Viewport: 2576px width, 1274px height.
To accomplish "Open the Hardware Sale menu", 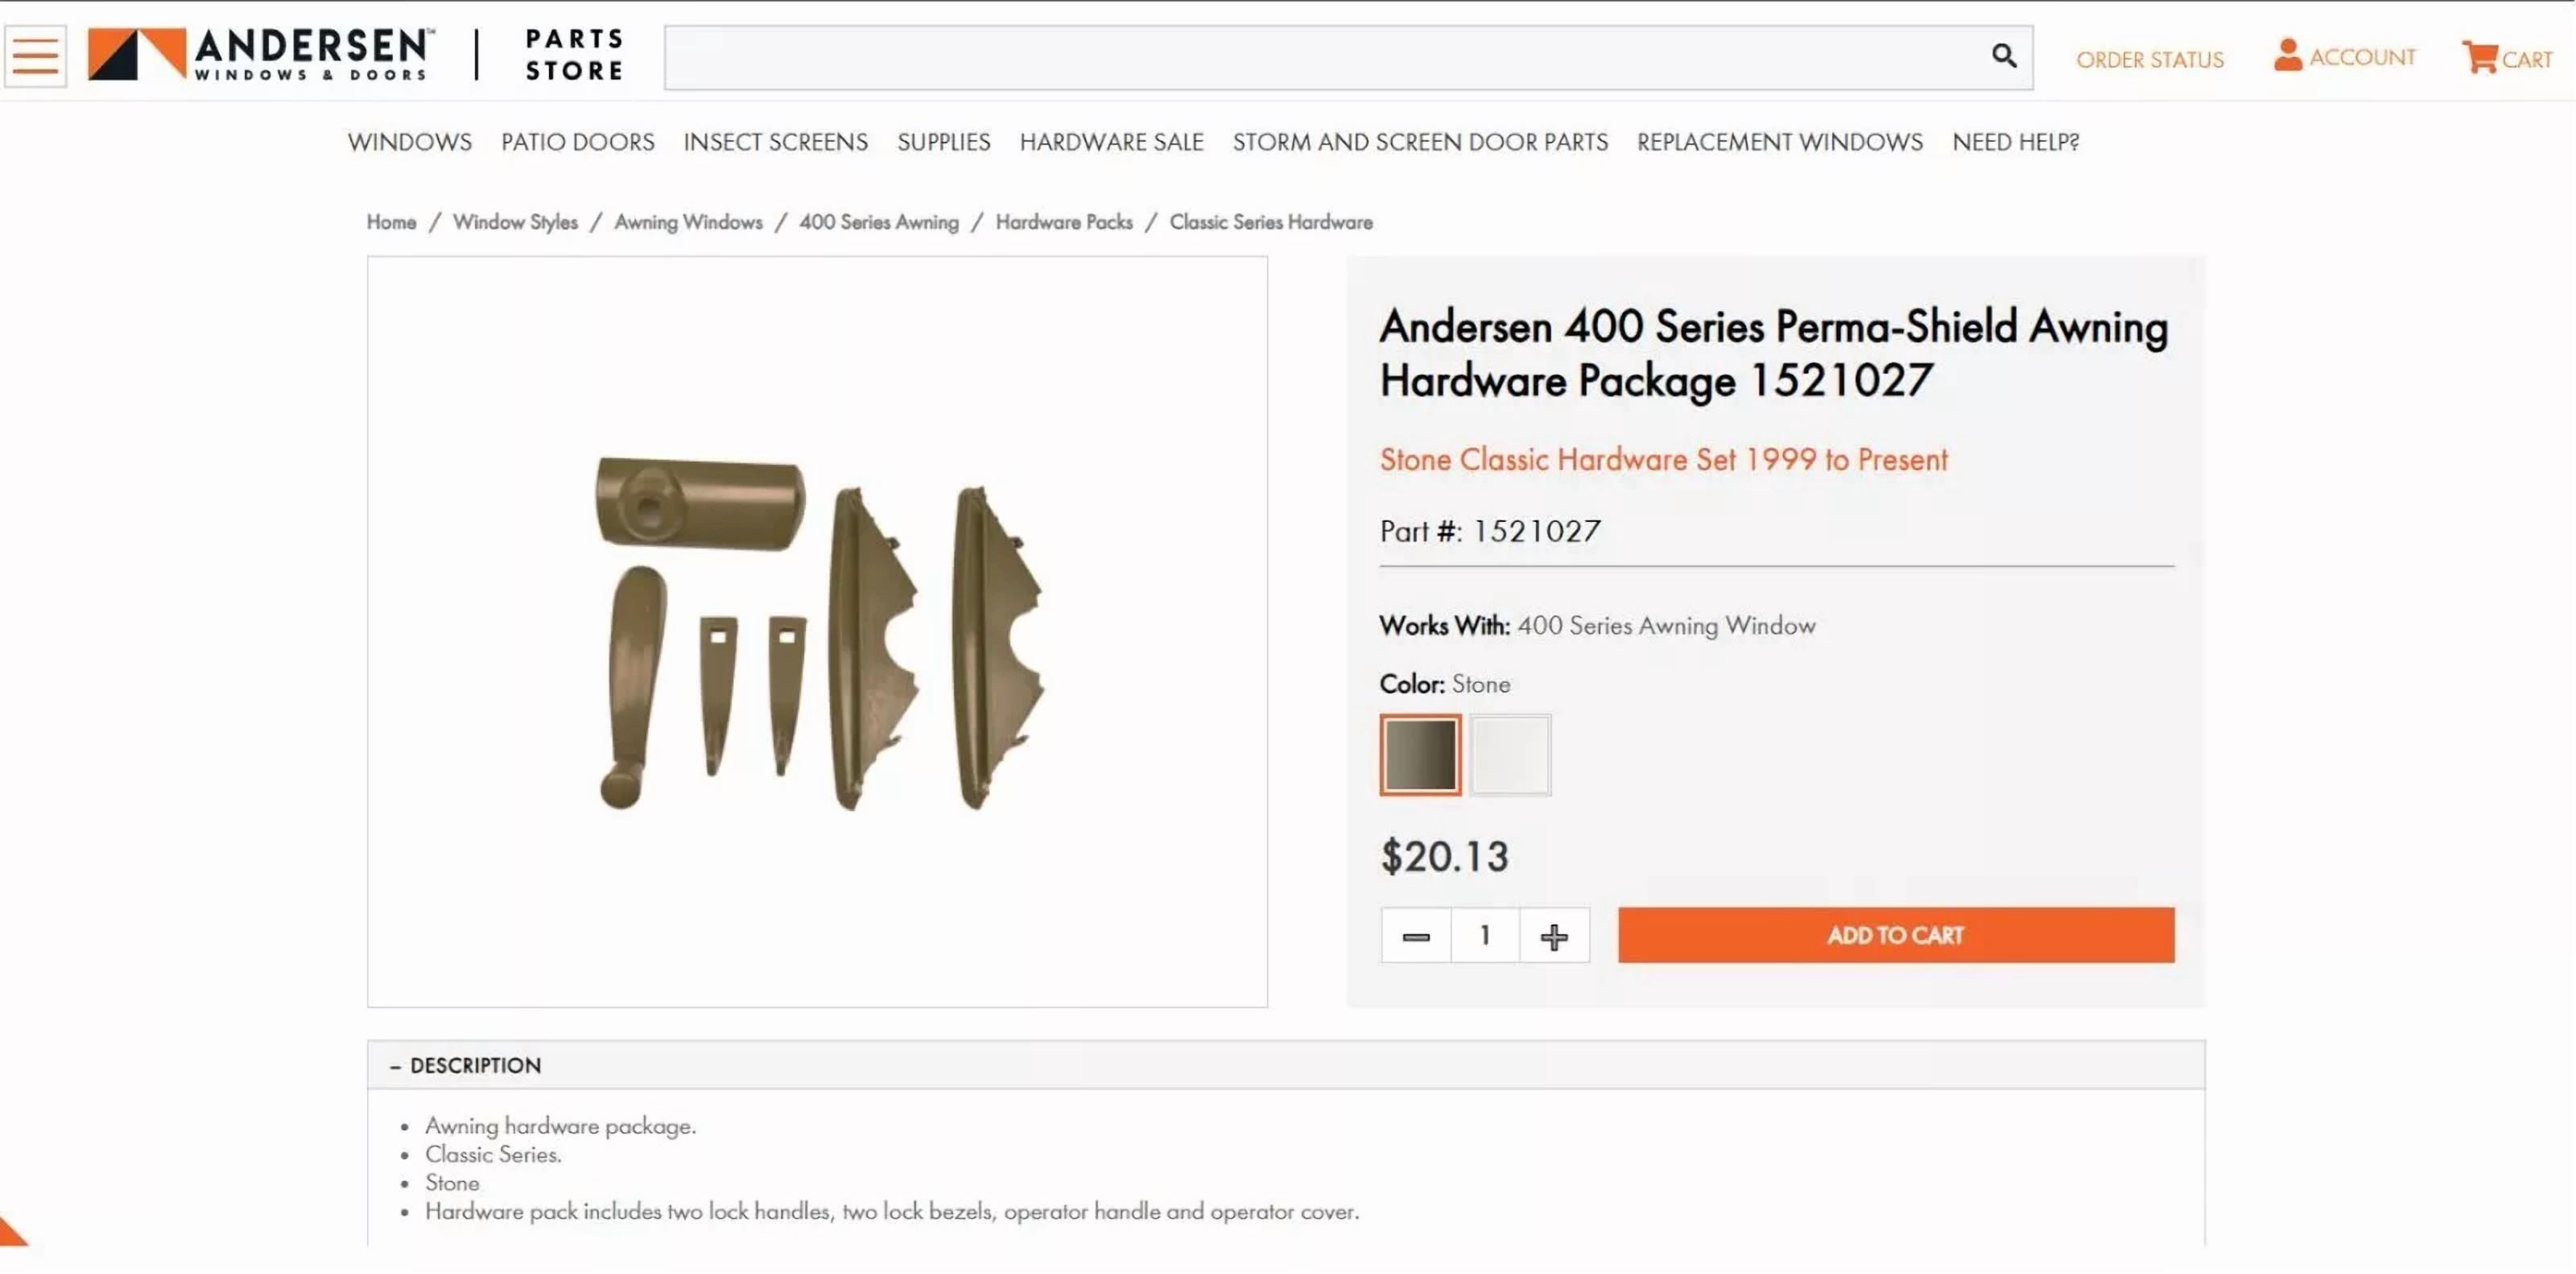I will tap(1111, 142).
